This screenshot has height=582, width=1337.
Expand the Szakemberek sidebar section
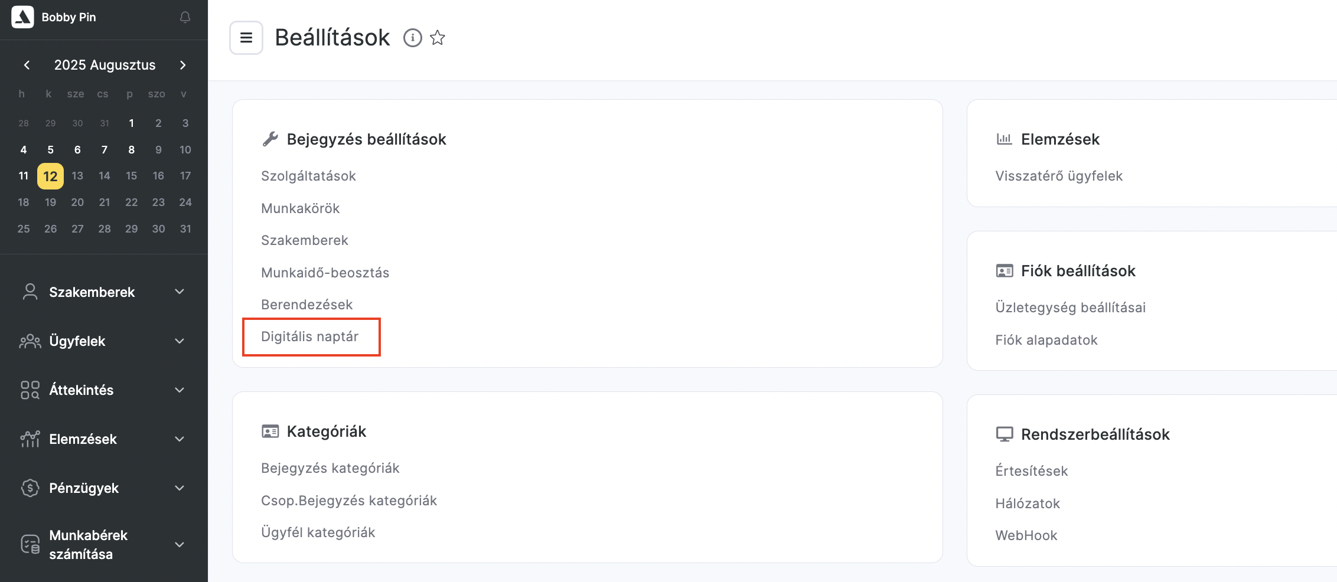click(180, 292)
